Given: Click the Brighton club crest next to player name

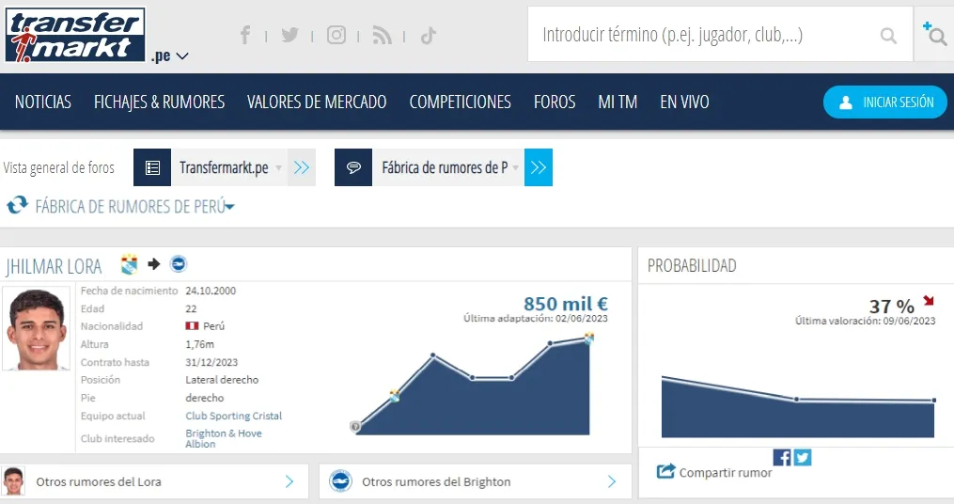Looking at the screenshot, I should (179, 264).
